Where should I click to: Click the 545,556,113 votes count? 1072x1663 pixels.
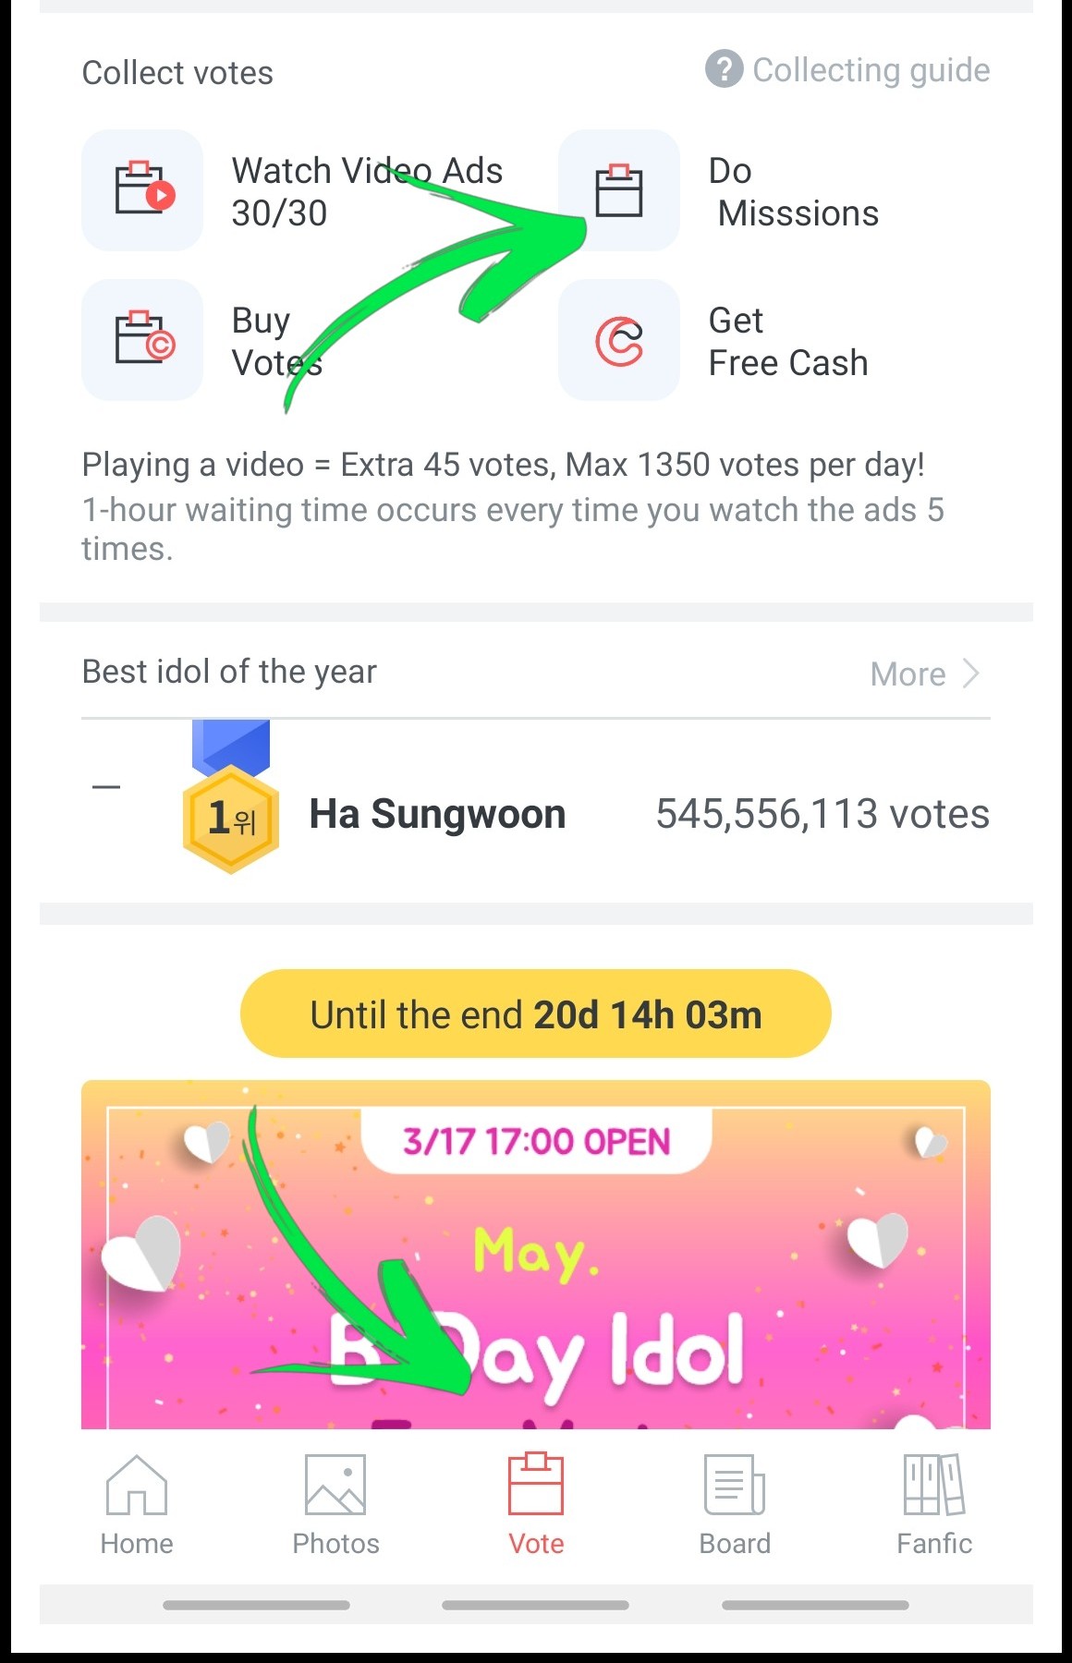pos(822,814)
